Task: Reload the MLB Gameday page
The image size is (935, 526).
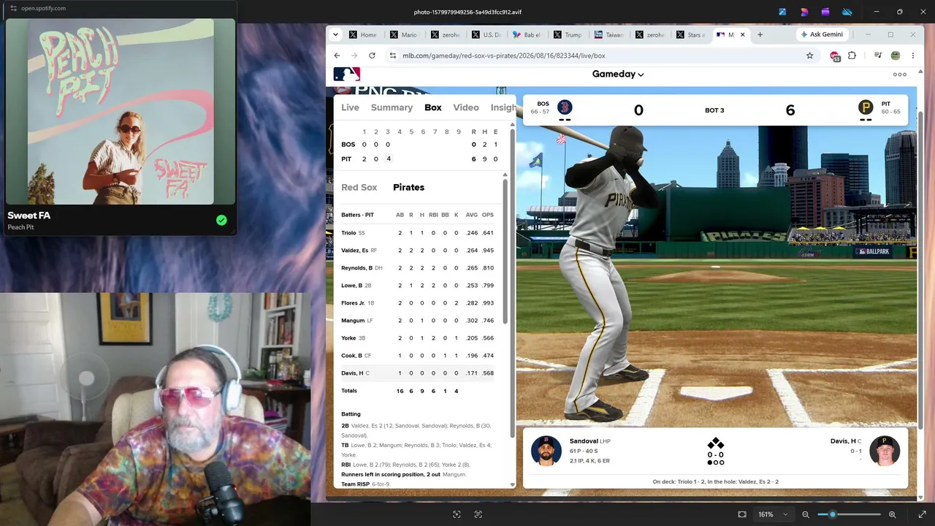Action: [372, 56]
